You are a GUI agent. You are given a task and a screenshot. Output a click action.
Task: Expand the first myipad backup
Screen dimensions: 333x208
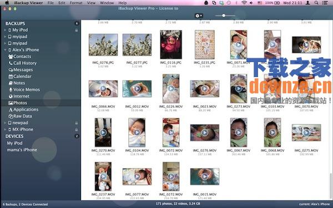tap(5, 37)
